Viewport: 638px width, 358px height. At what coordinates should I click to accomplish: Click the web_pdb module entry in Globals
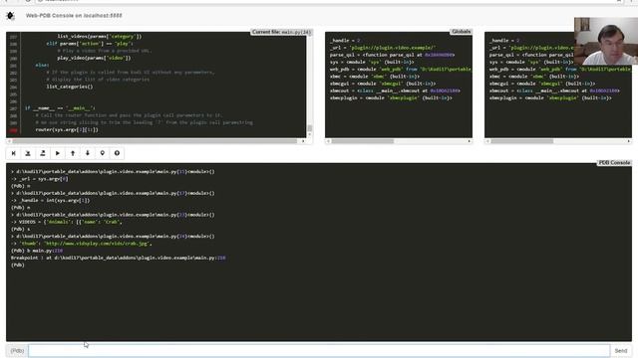[401, 70]
